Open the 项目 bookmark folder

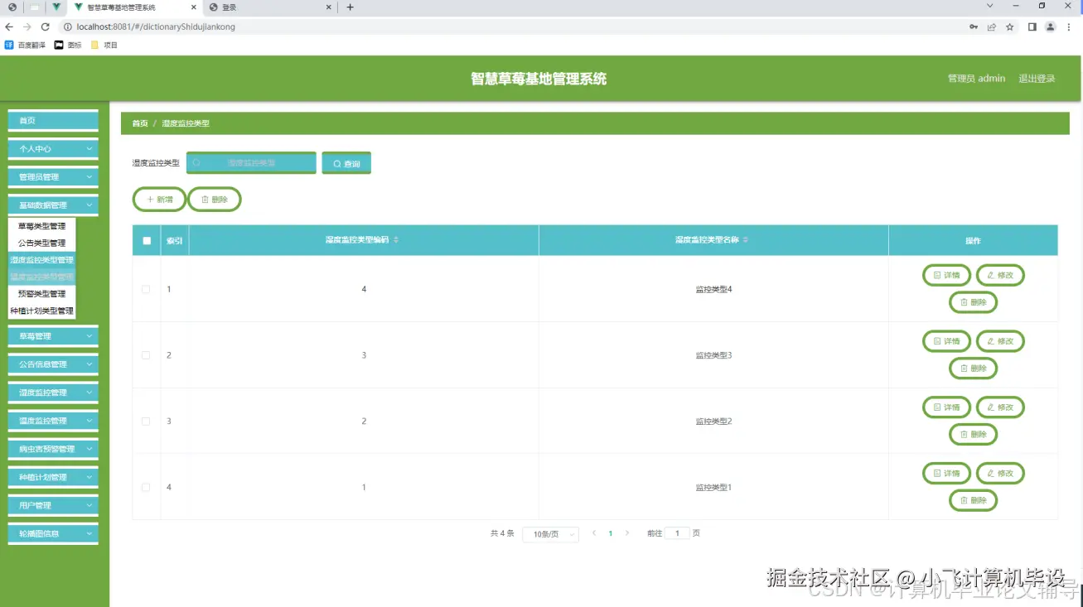pos(104,45)
